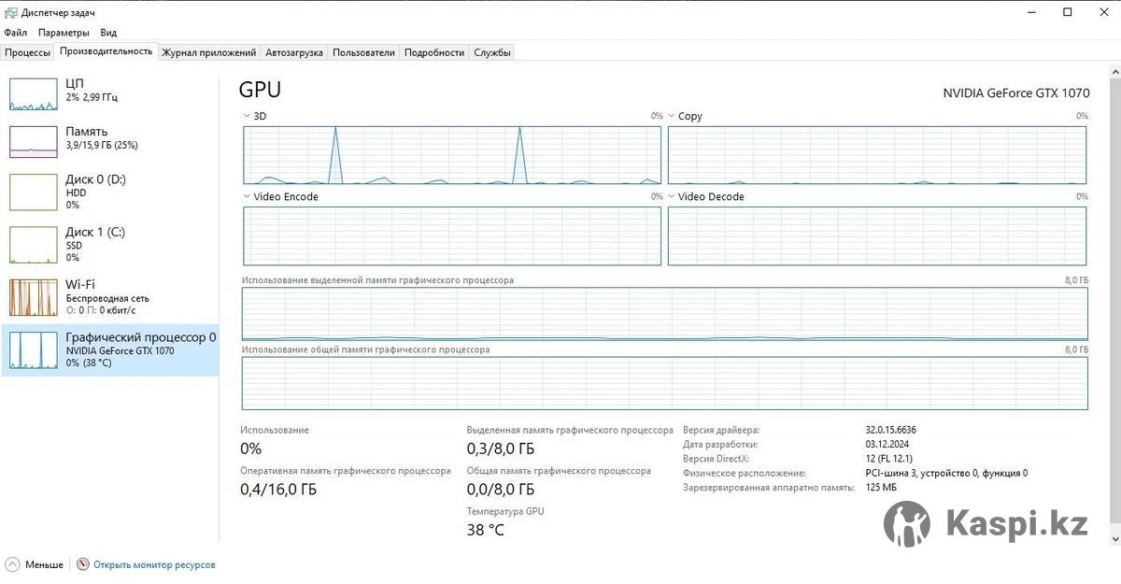Select the Wi-Fi network entry
Viewport: 1121px width, 584px height.
[x=110, y=296]
